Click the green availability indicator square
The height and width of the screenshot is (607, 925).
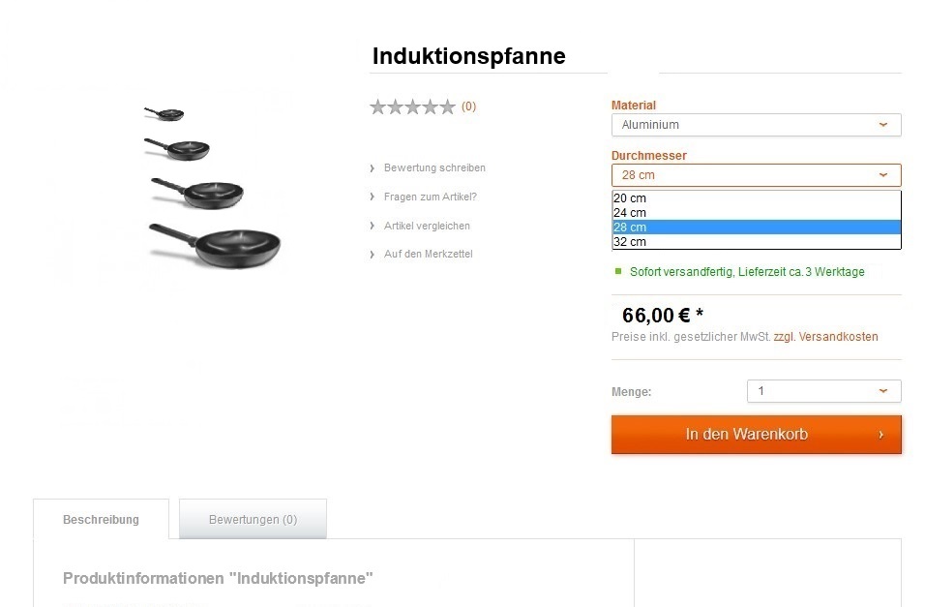coord(618,272)
